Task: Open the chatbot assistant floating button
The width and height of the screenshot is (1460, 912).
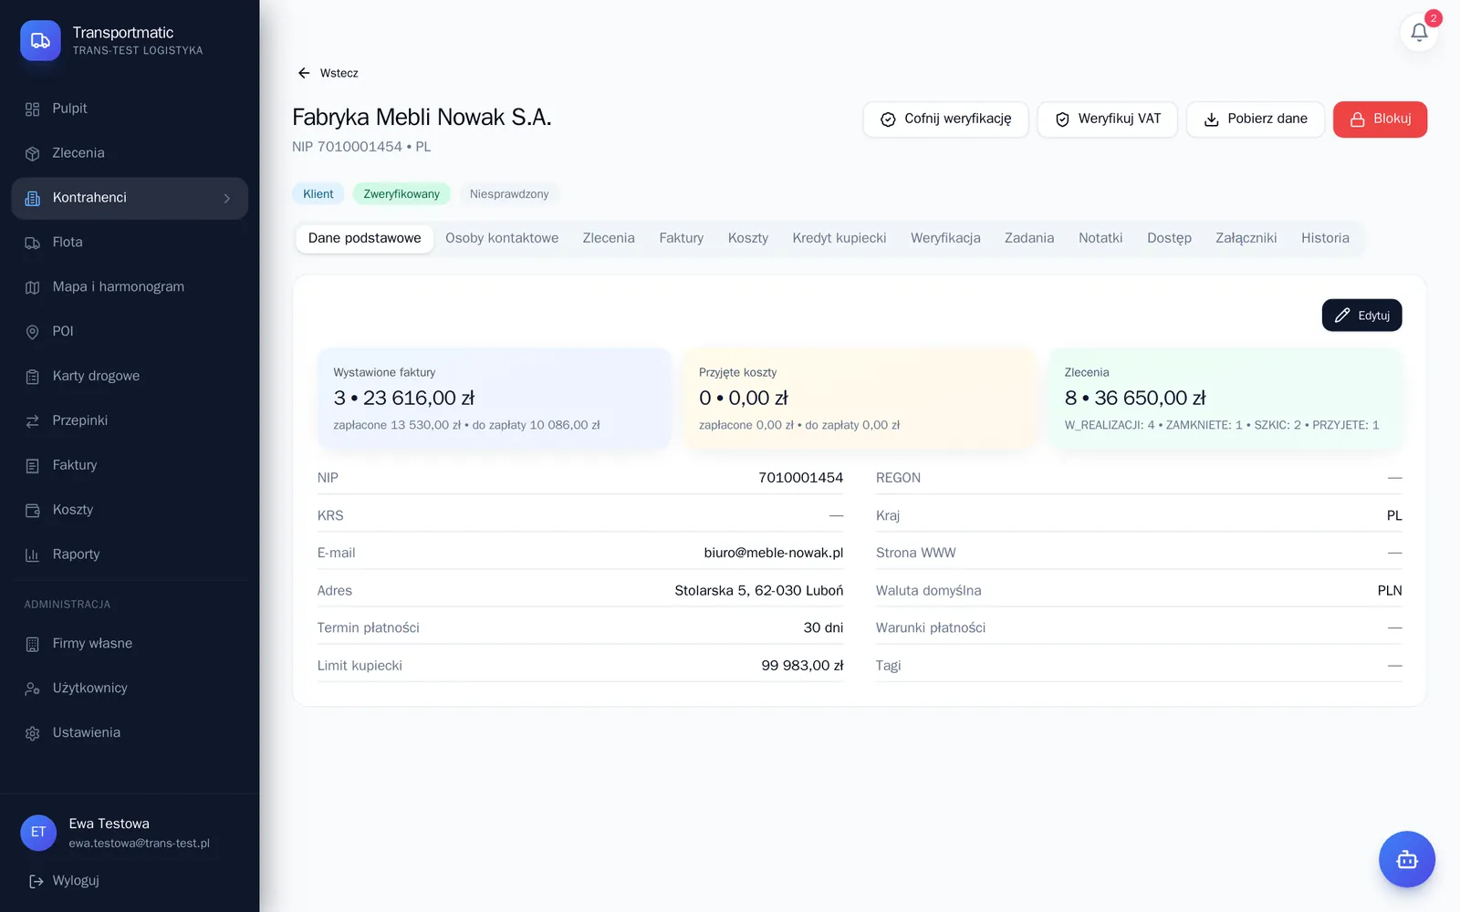Action: coord(1406,859)
